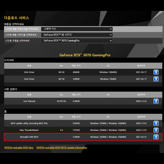This screenshot has height=164, width=164.
Task: Click the 사용 설명서 section heading
Action: point(10,89)
